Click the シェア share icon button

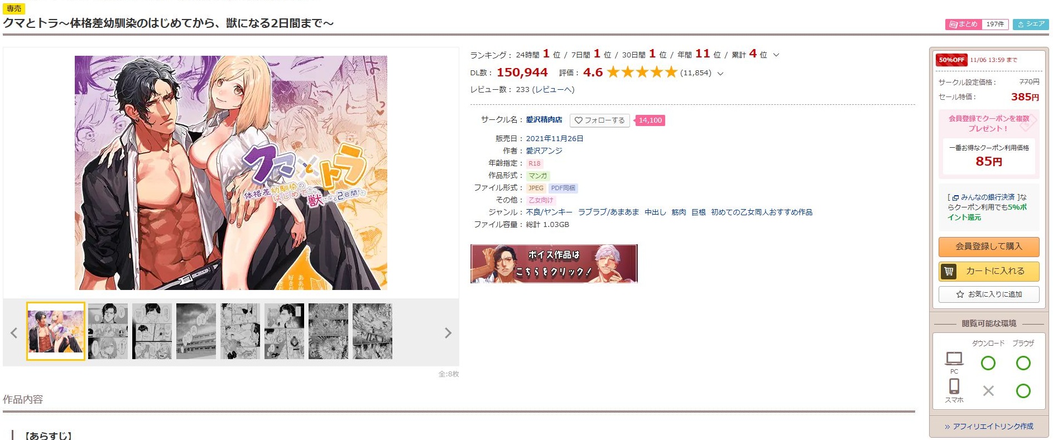click(1031, 25)
